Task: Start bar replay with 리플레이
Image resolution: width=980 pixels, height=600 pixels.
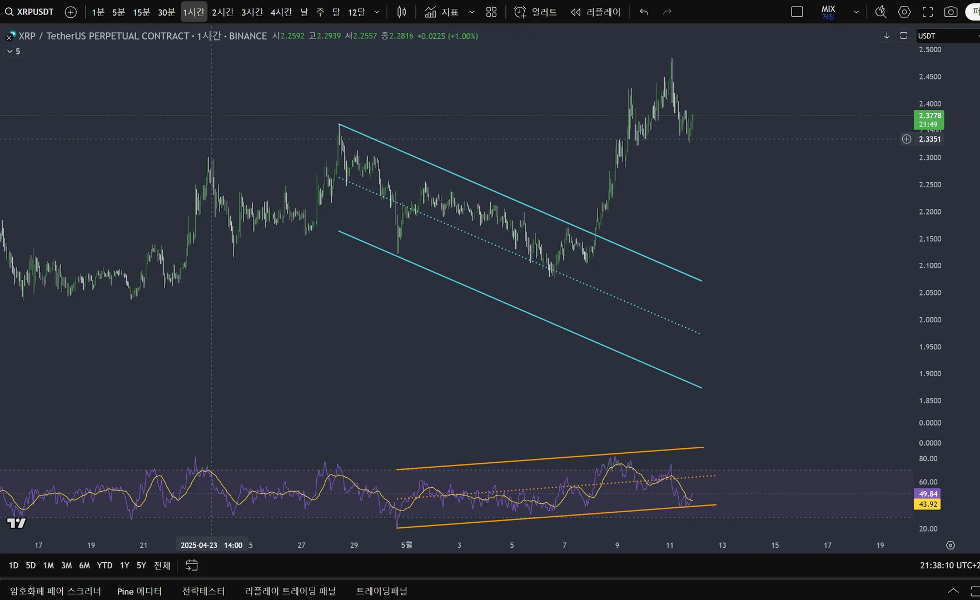Action: [x=595, y=12]
